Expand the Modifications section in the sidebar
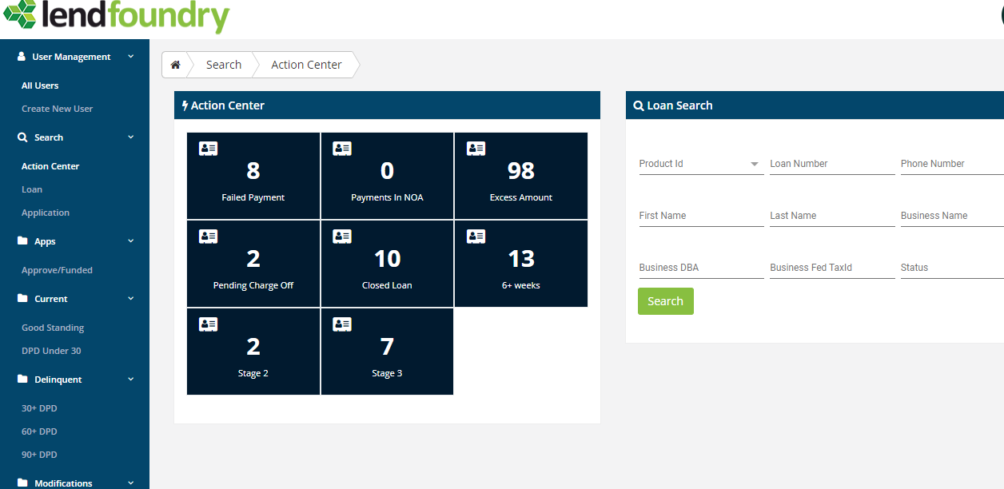The image size is (1004, 489). pyautogui.click(x=129, y=482)
